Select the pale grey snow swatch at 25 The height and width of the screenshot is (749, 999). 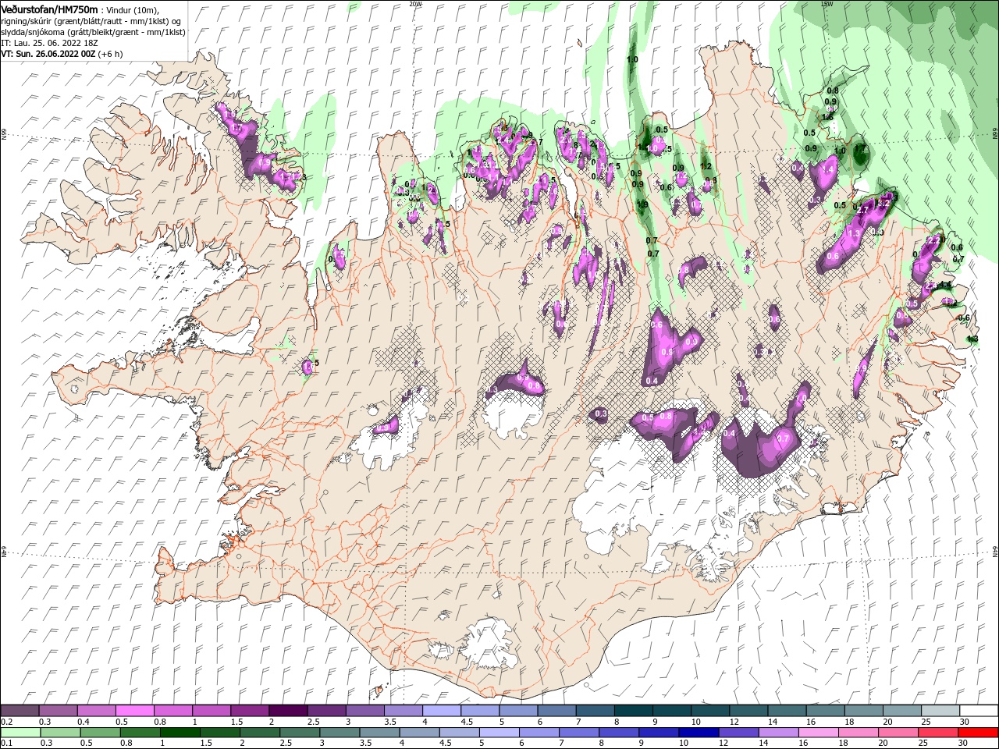point(940,711)
